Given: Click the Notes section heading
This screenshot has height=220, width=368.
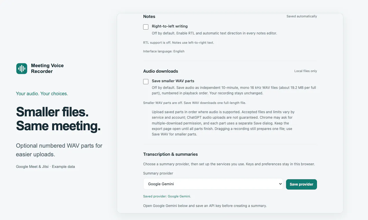Looking at the screenshot, I should 149,16.
